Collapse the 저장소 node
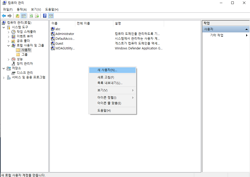 (4, 68)
